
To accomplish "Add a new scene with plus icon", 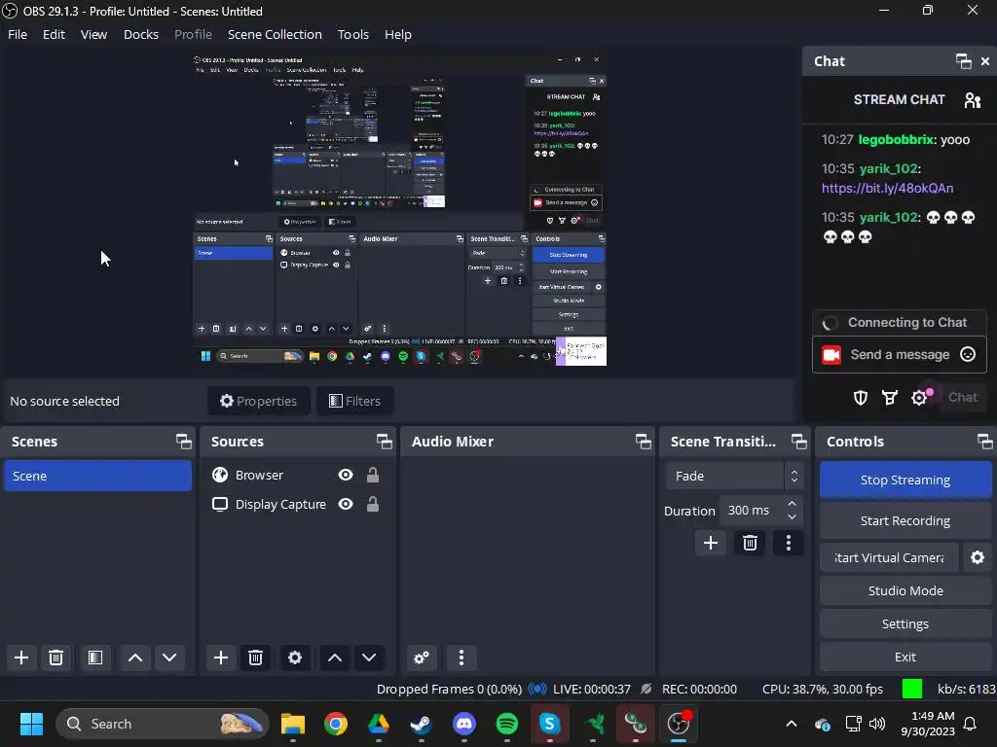I will pyautogui.click(x=21, y=658).
